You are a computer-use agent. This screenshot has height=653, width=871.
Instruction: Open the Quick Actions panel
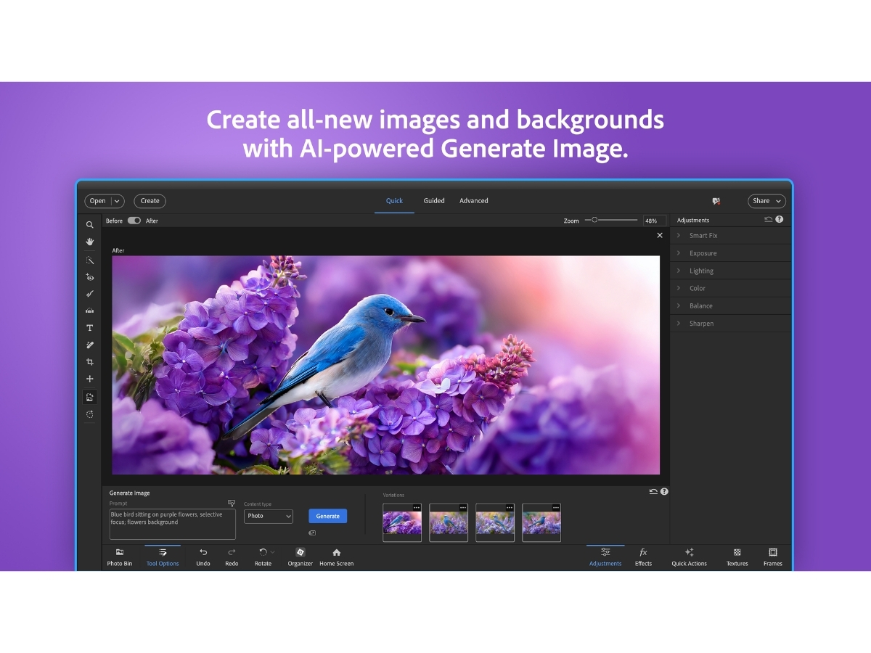coord(689,557)
